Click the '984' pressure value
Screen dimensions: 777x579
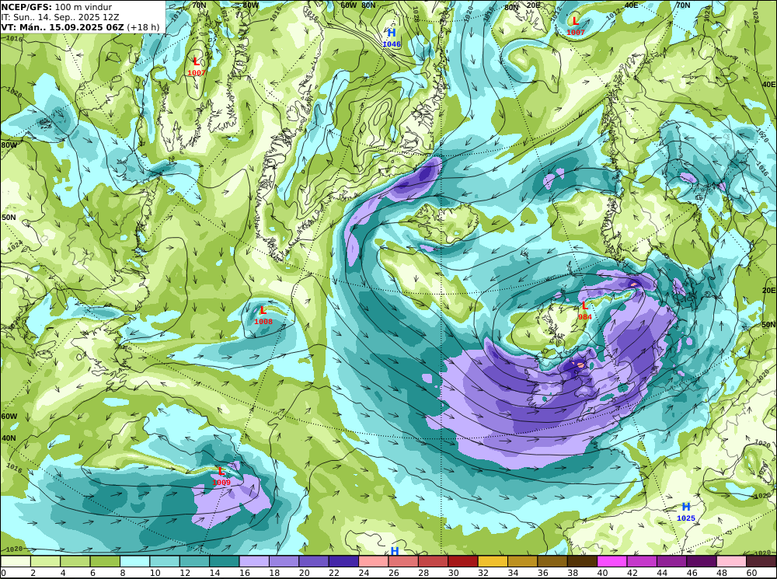pyautogui.click(x=585, y=317)
